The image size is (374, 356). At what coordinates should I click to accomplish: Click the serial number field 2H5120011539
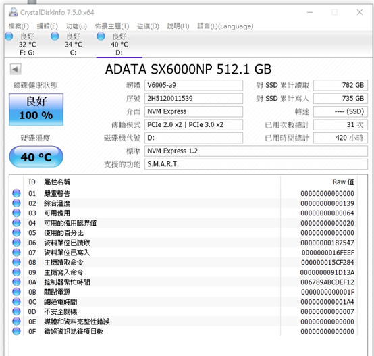[x=194, y=99]
